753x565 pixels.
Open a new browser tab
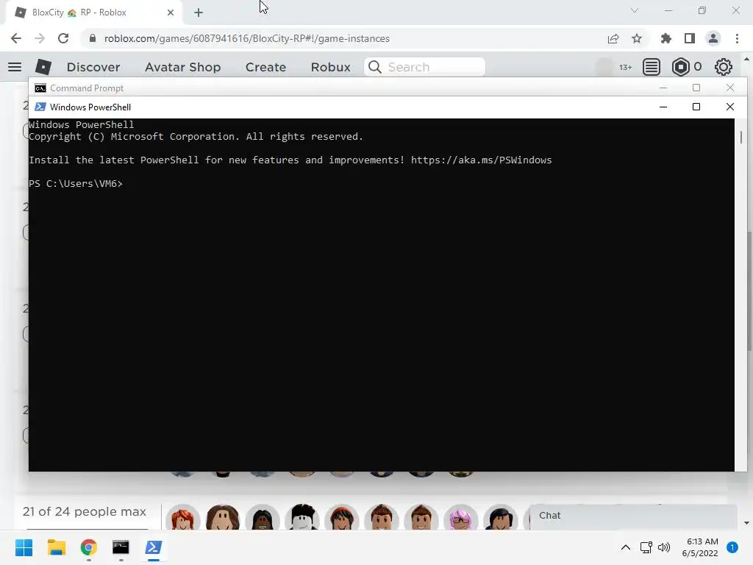[199, 13]
